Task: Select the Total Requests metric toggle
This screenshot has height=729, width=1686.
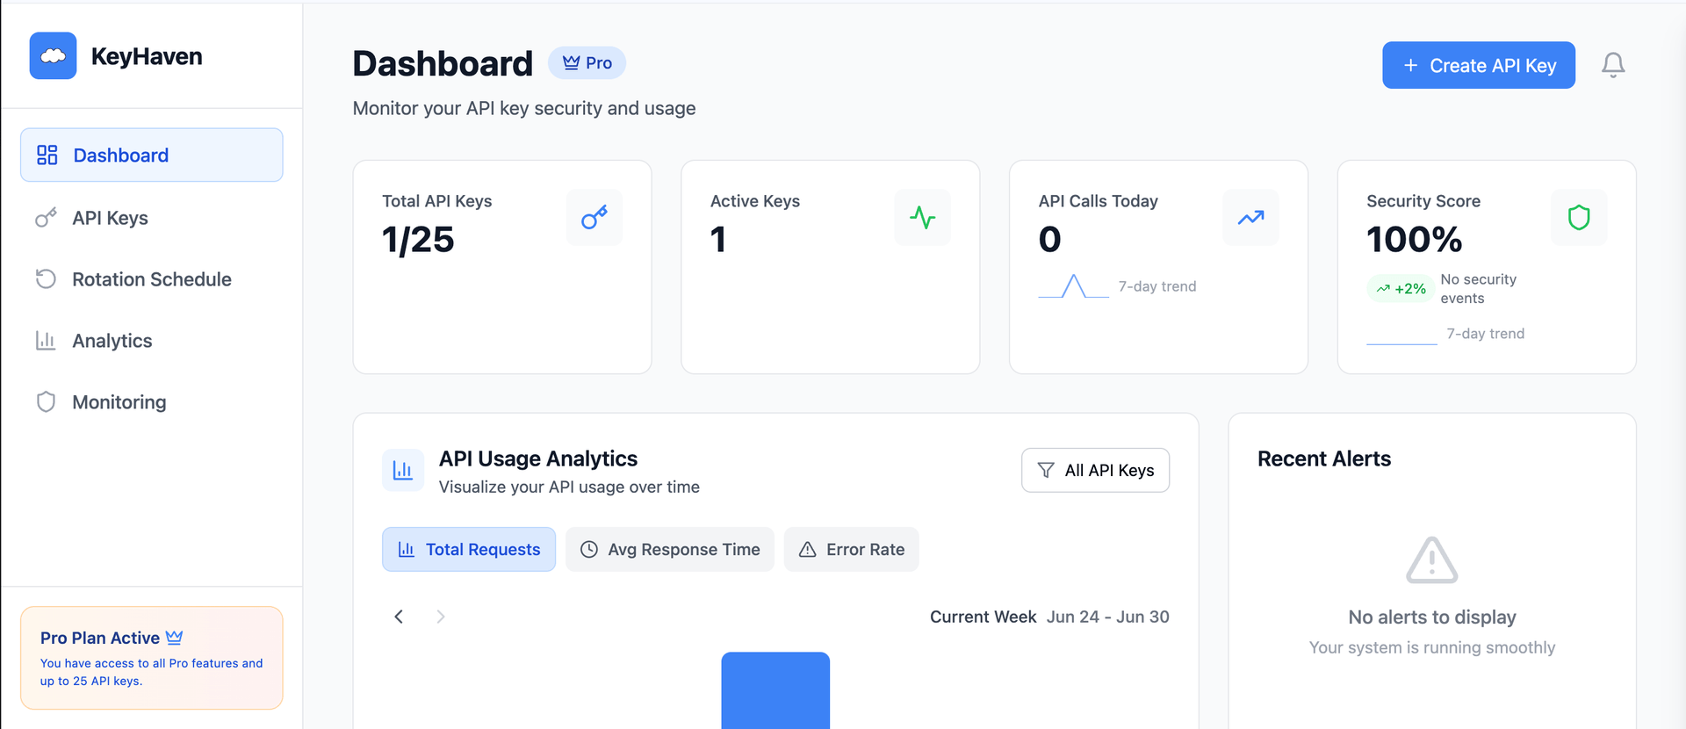Action: click(x=469, y=549)
